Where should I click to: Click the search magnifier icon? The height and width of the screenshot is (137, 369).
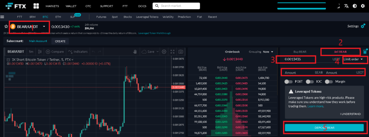[x=157, y=6]
